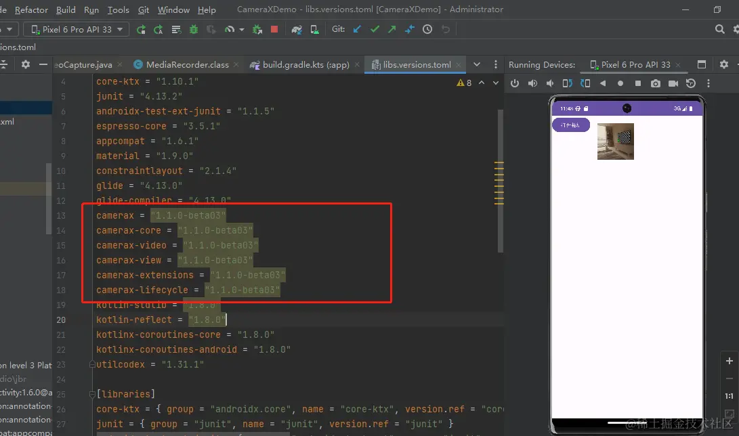739x436 pixels.
Task: Set emulator zoom to 1:1
Action: [729, 396]
